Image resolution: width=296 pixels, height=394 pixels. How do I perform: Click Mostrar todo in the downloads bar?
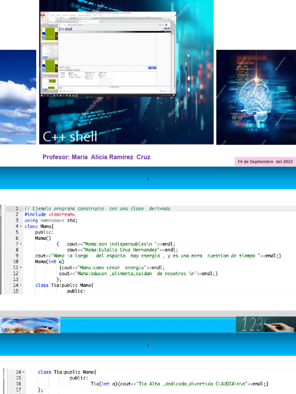pos(163,91)
